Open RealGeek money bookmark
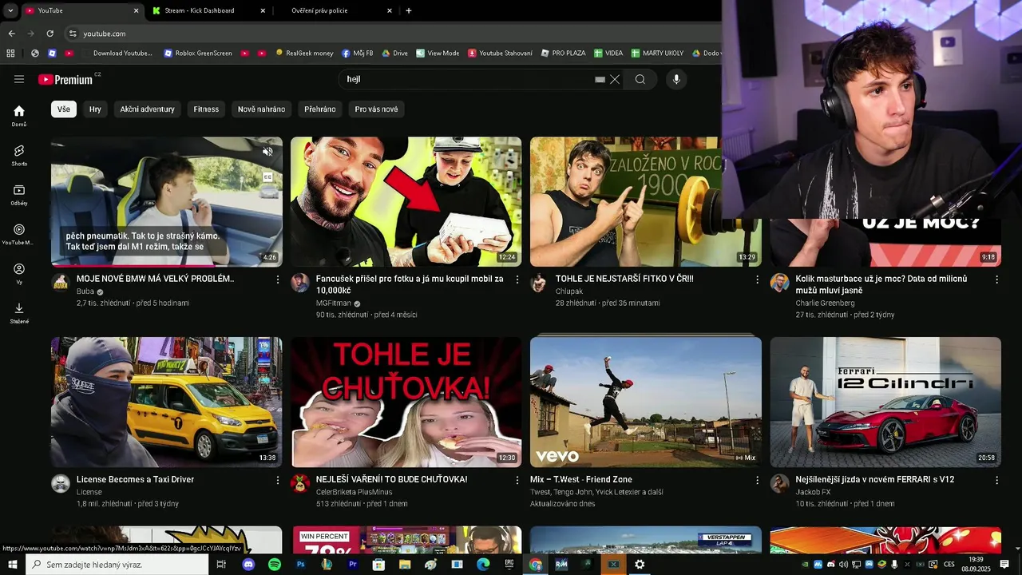The height and width of the screenshot is (575, 1022). tap(304, 54)
